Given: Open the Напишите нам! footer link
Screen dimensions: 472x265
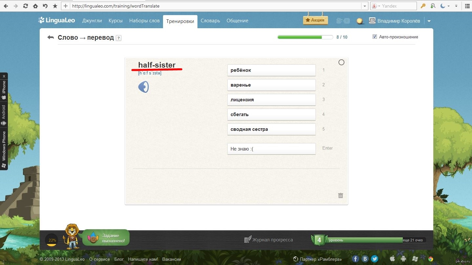Looking at the screenshot, I should tap(143, 259).
